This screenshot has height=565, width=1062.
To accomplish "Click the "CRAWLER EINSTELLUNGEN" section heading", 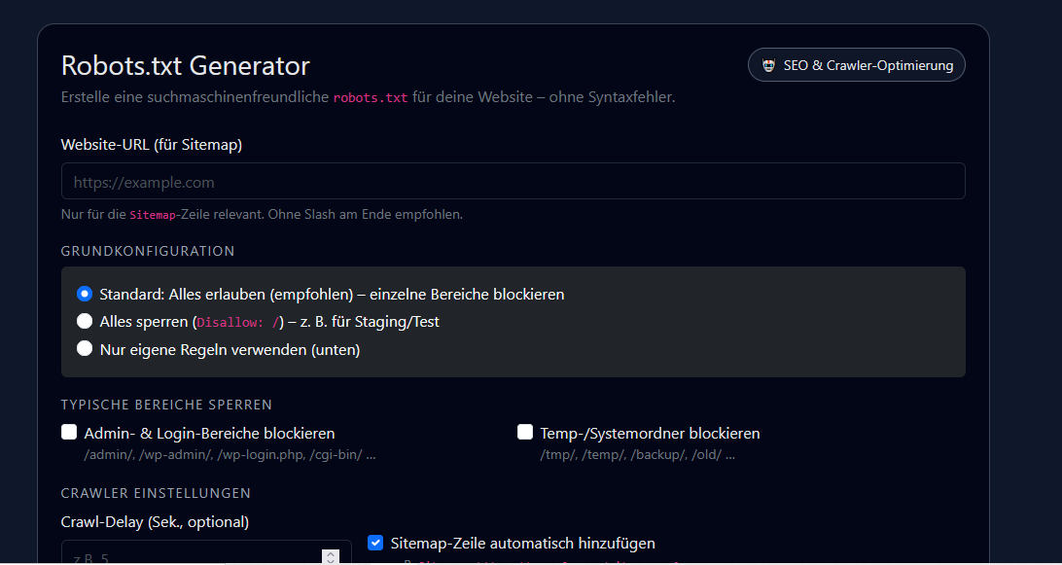I will pyautogui.click(x=156, y=493).
